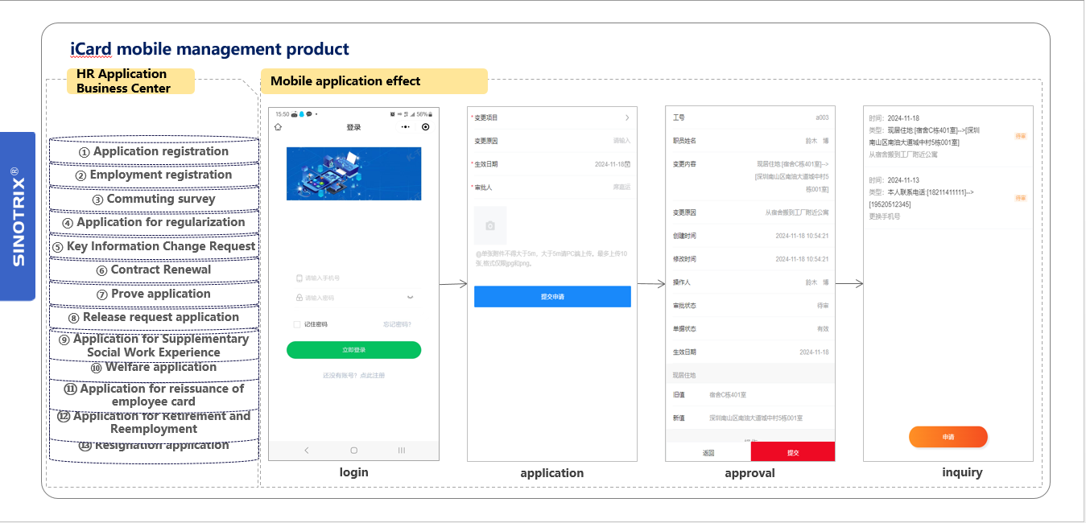Click the 变更原因 input field on application form
Viewport: 1086px width, 523px height.
tap(552, 141)
